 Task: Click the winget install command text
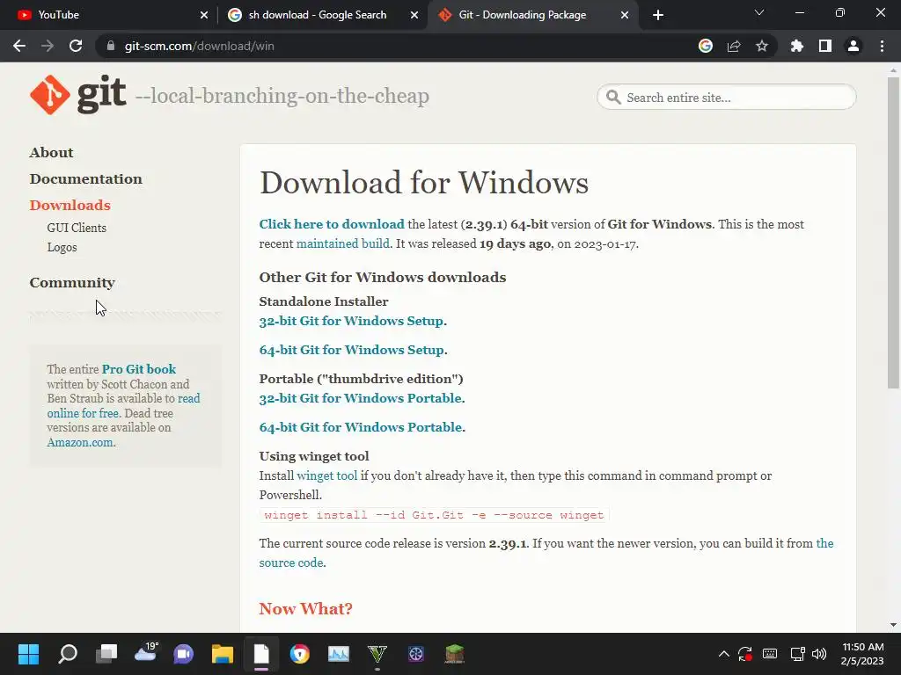pyautogui.click(x=434, y=515)
